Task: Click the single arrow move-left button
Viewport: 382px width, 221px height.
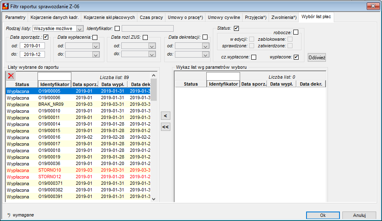Action: (x=165, y=116)
